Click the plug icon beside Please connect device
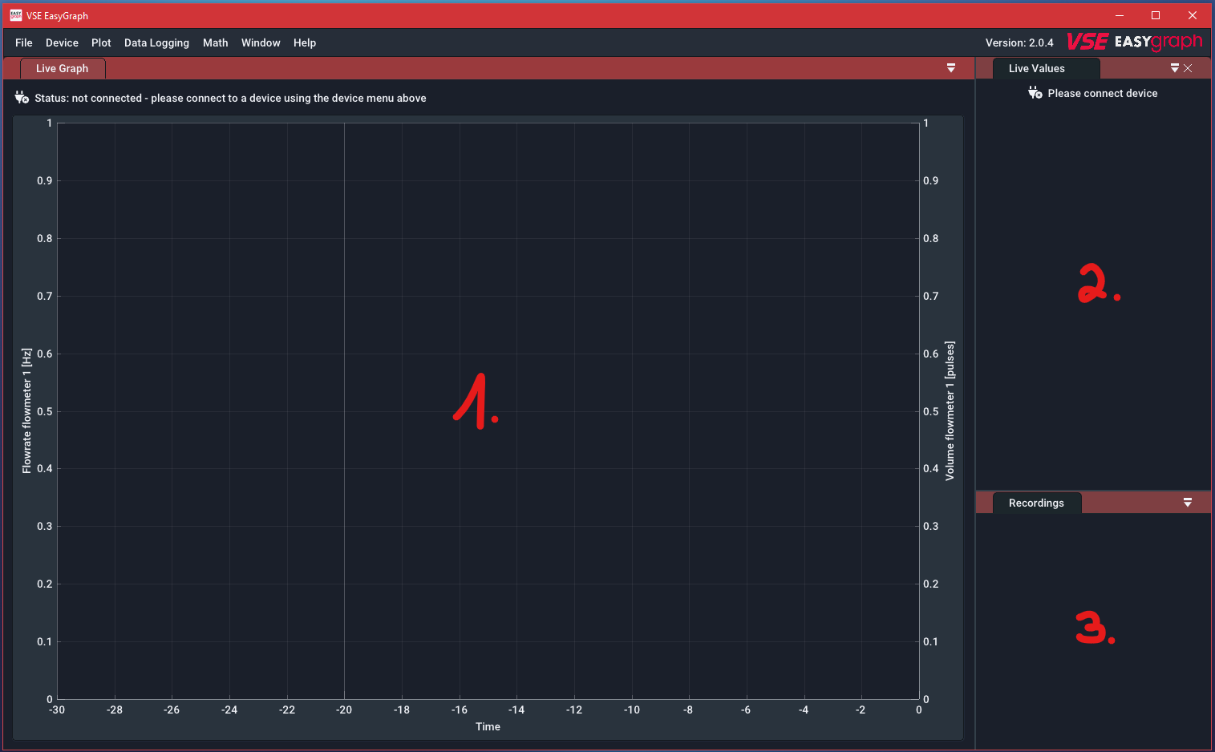1215x752 pixels. point(1035,93)
